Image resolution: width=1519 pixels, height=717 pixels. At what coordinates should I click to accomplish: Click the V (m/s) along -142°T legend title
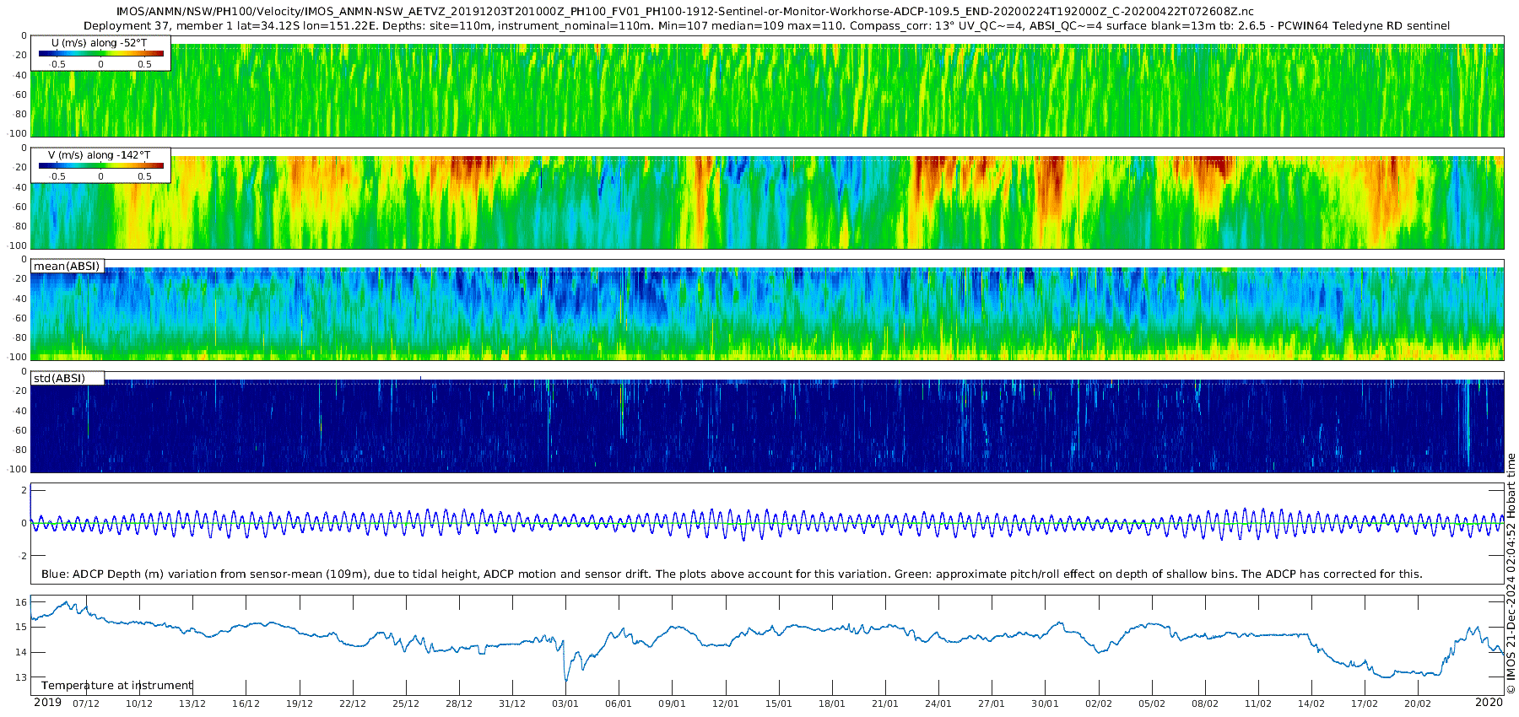[100, 155]
